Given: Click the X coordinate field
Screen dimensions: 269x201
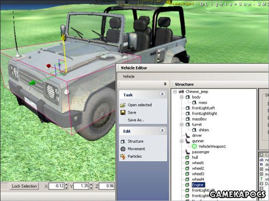Looking at the screenshot, I should click(x=56, y=186).
